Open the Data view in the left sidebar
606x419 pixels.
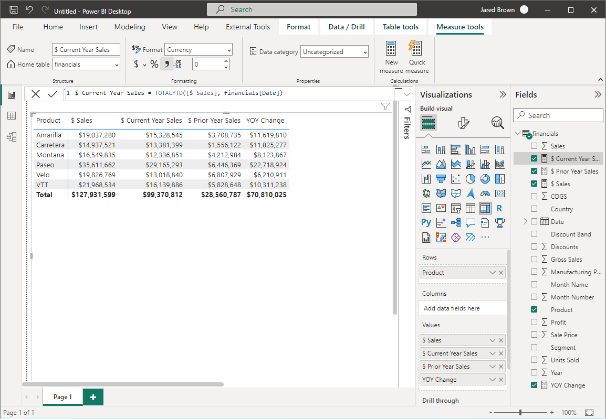click(12, 116)
